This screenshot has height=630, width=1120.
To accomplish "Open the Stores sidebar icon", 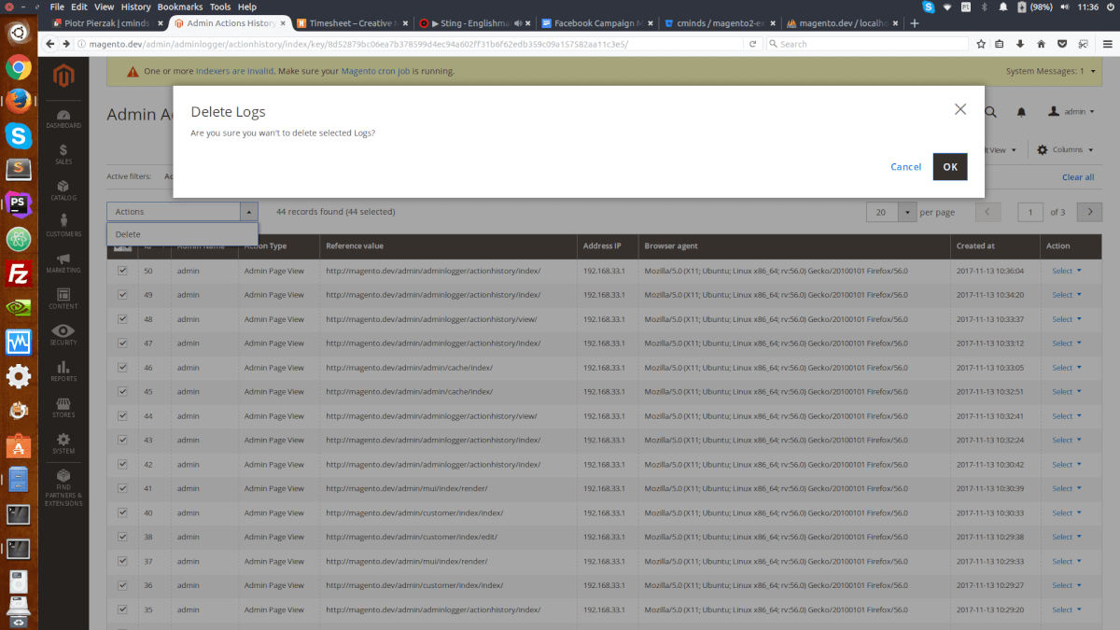I will click(x=63, y=407).
